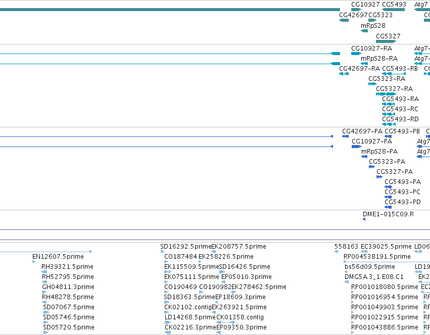Click EST CK02216.3prime
The height and width of the screenshot is (335, 430).
click(x=168, y=333)
